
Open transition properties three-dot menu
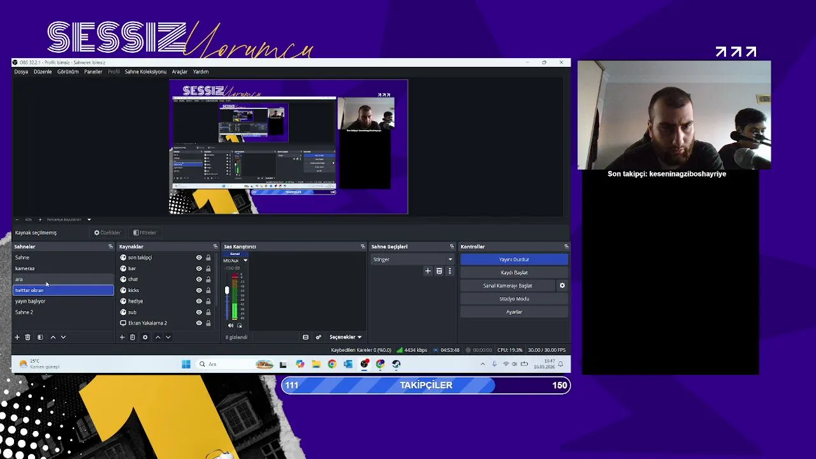click(x=449, y=271)
